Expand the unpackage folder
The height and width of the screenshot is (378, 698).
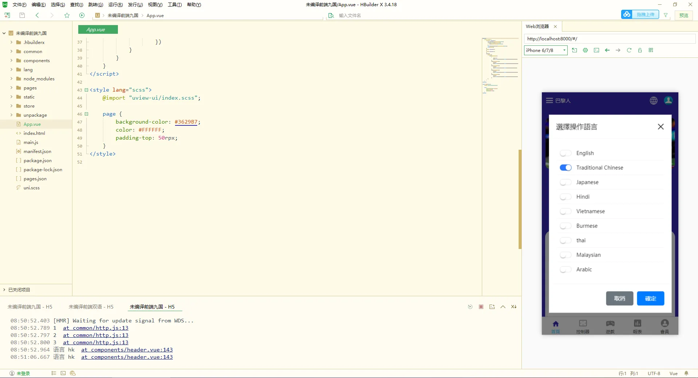pyautogui.click(x=11, y=115)
